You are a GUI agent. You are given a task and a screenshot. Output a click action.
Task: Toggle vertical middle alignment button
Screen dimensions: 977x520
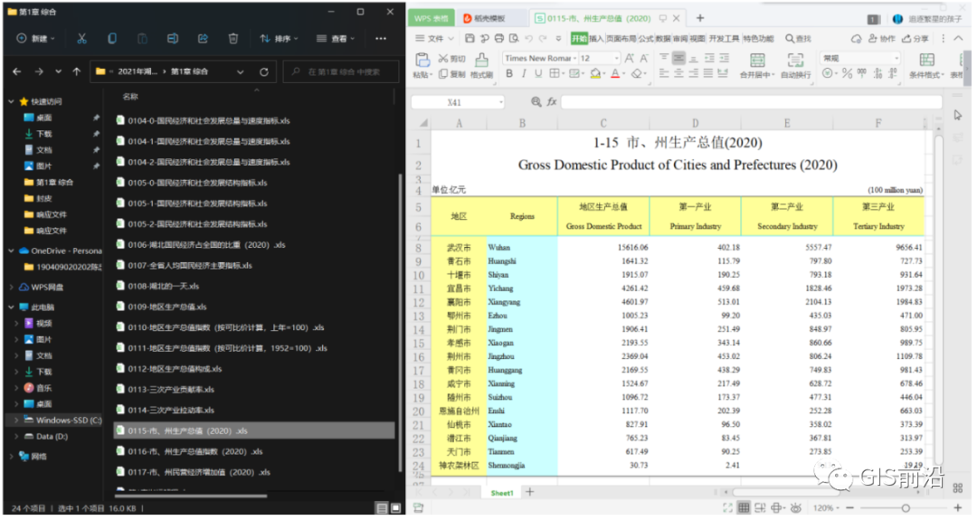point(678,58)
